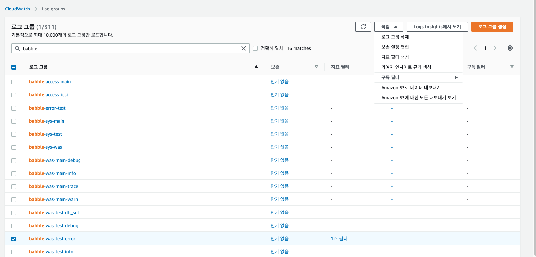Check the babble-sys-main row checkbox
536x257 pixels.
click(14, 121)
